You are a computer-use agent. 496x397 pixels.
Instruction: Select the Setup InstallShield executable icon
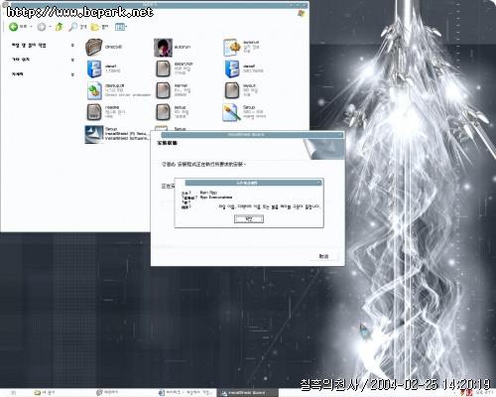(x=94, y=134)
